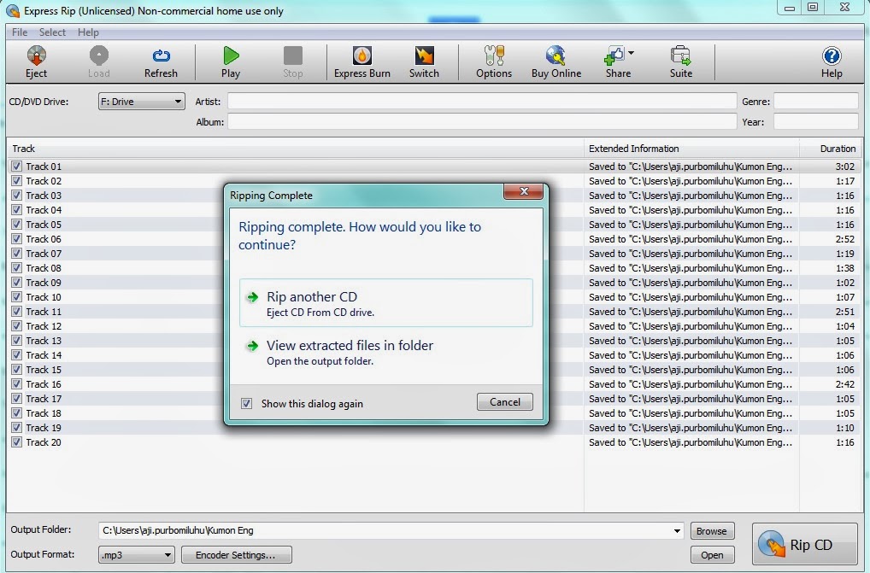Select the Track 03 row label
Screen dimensions: 870x573
tap(44, 196)
